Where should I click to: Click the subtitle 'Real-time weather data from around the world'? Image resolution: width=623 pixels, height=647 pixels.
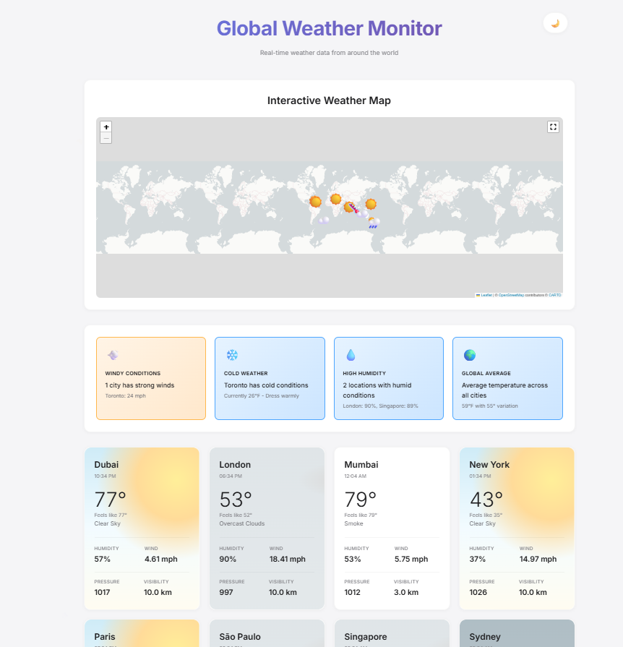pos(329,53)
